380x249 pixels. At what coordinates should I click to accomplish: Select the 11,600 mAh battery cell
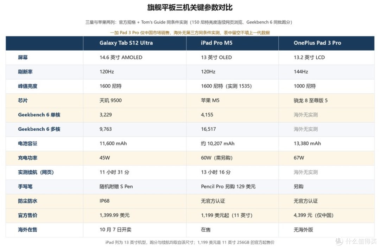pos(113,144)
